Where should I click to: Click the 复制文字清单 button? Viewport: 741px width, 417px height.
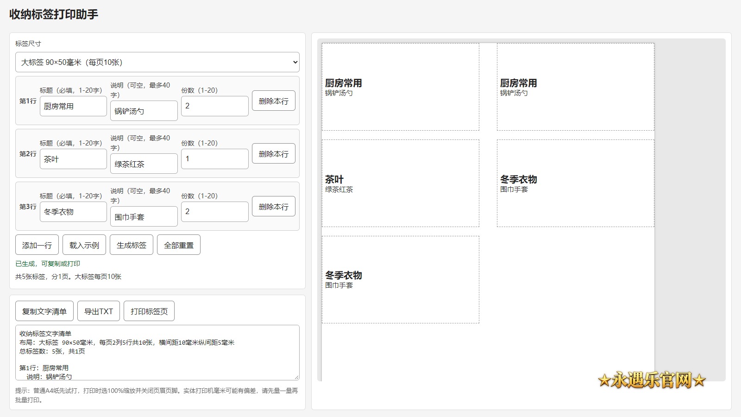point(44,311)
